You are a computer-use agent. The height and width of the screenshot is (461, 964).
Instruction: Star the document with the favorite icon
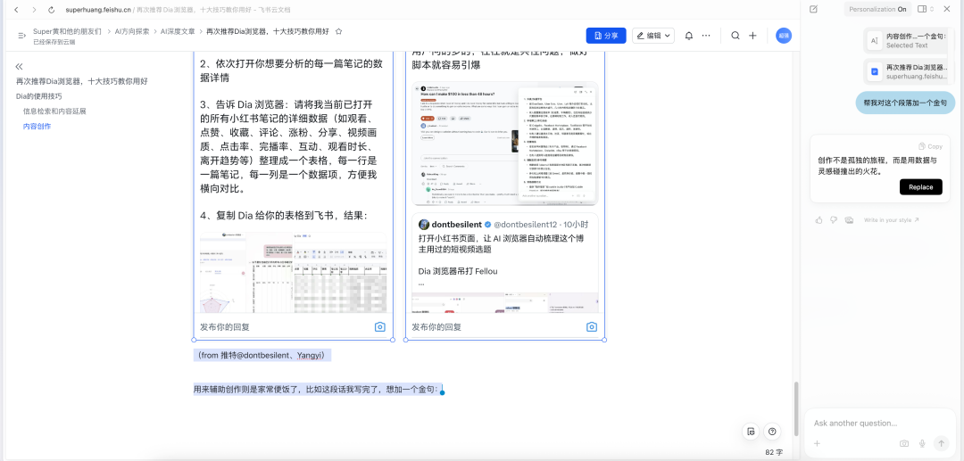coord(339,31)
